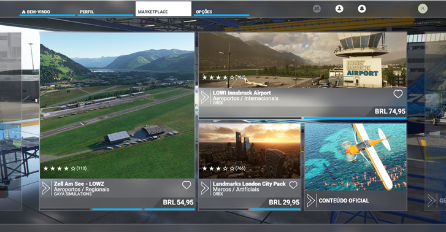This screenshot has width=446, height=232.
Task: Expand the Conteúdo Oficial chevron arrow
Action: click(311, 201)
